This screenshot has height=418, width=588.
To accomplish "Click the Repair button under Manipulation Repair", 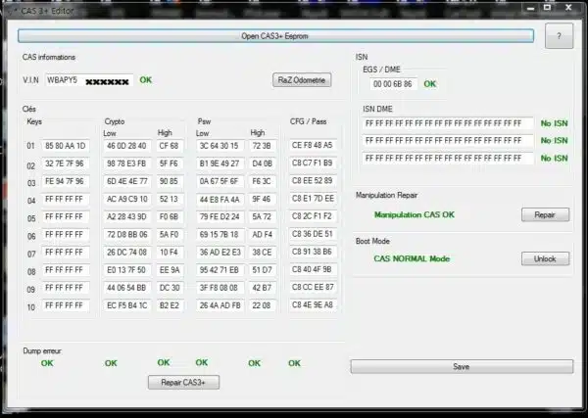I will 544,214.
